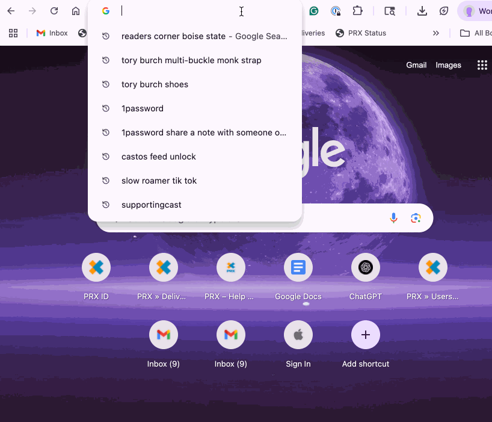
Task: Open the "PRX – Help" shortcut
Action: click(230, 278)
